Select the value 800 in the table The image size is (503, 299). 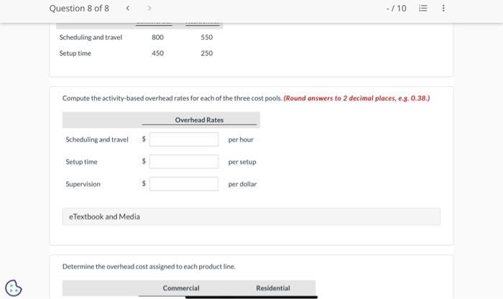[x=157, y=37]
